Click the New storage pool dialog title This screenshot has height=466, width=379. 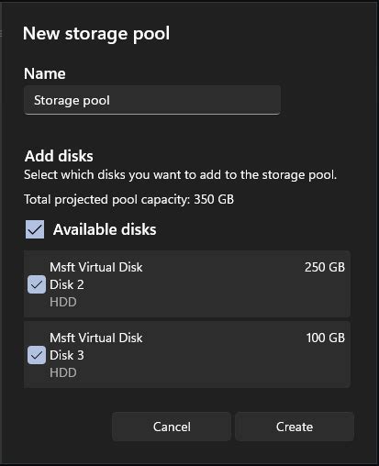tap(96, 34)
